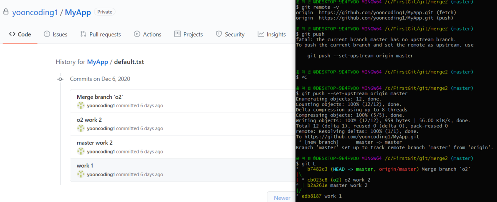Image resolution: width=497 pixels, height=202 pixels.
Task: Click avatar icon on o2 work 2 commit
Action: (81, 128)
